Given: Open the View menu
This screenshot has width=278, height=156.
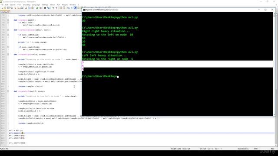Looking at the screenshot, I should coord(19,5).
